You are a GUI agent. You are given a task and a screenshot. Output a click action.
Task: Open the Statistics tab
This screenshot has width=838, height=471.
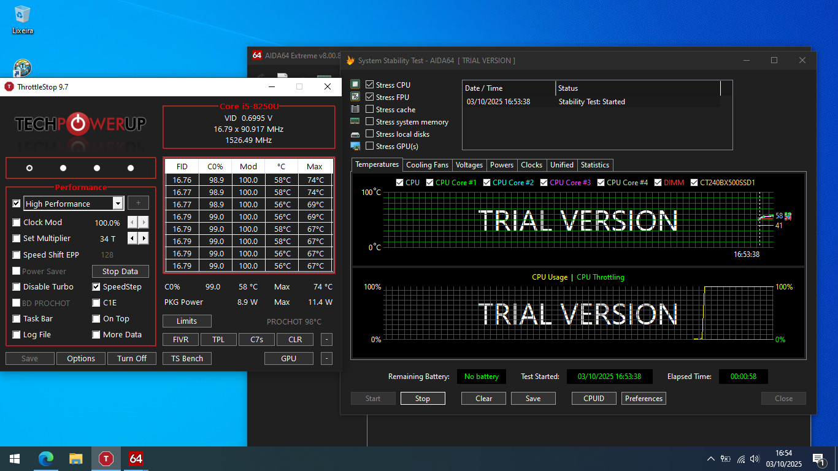594,165
